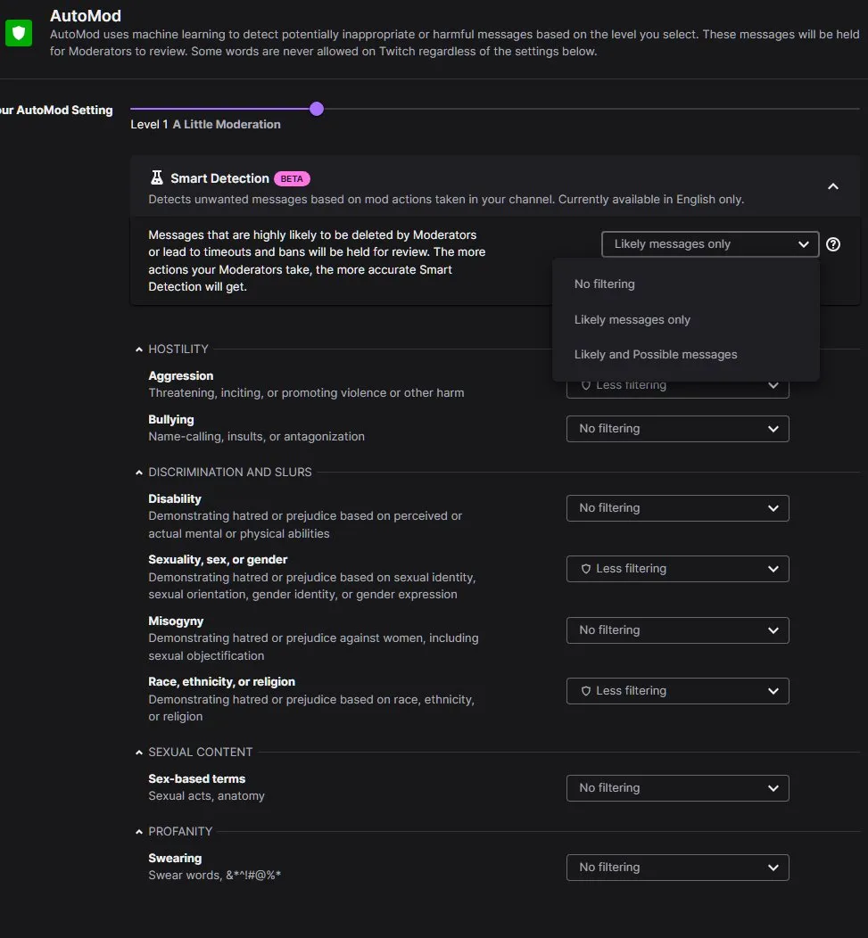868x938 pixels.
Task: Open the Disability filtering dropdown
Action: coord(678,508)
